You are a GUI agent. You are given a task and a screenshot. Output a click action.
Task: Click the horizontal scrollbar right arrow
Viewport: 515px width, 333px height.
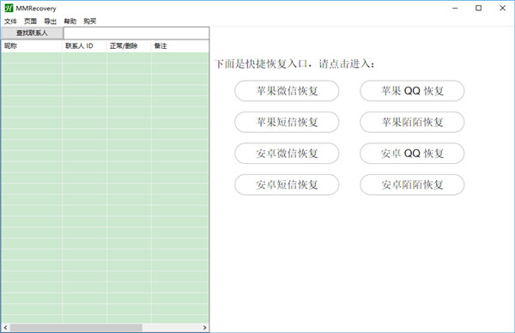(204, 327)
